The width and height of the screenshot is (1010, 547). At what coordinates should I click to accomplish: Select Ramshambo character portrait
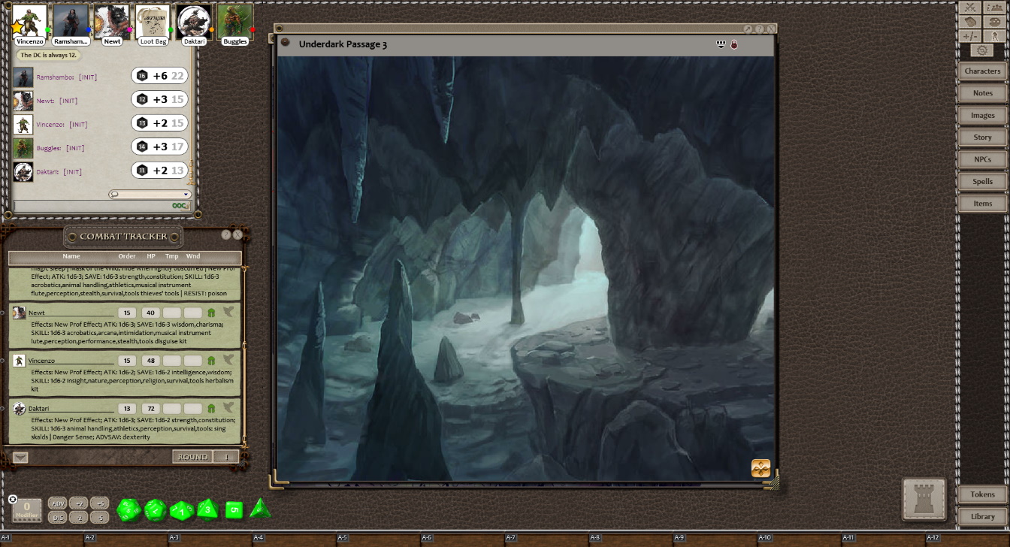(x=71, y=21)
